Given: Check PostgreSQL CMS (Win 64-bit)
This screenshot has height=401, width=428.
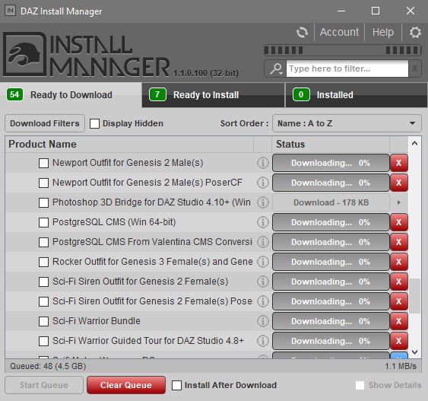Looking at the screenshot, I should point(43,222).
